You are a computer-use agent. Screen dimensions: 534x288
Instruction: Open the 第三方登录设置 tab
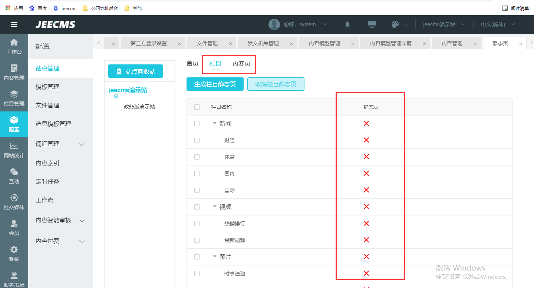click(x=149, y=43)
